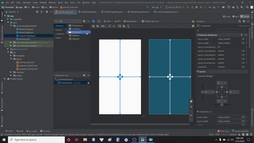Click the Make Project hammer icon
The width and height of the screenshot is (254, 143).
pos(147,7)
